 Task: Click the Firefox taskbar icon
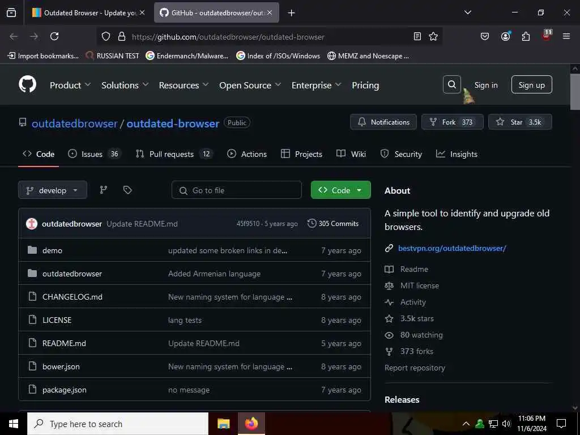[x=251, y=424]
